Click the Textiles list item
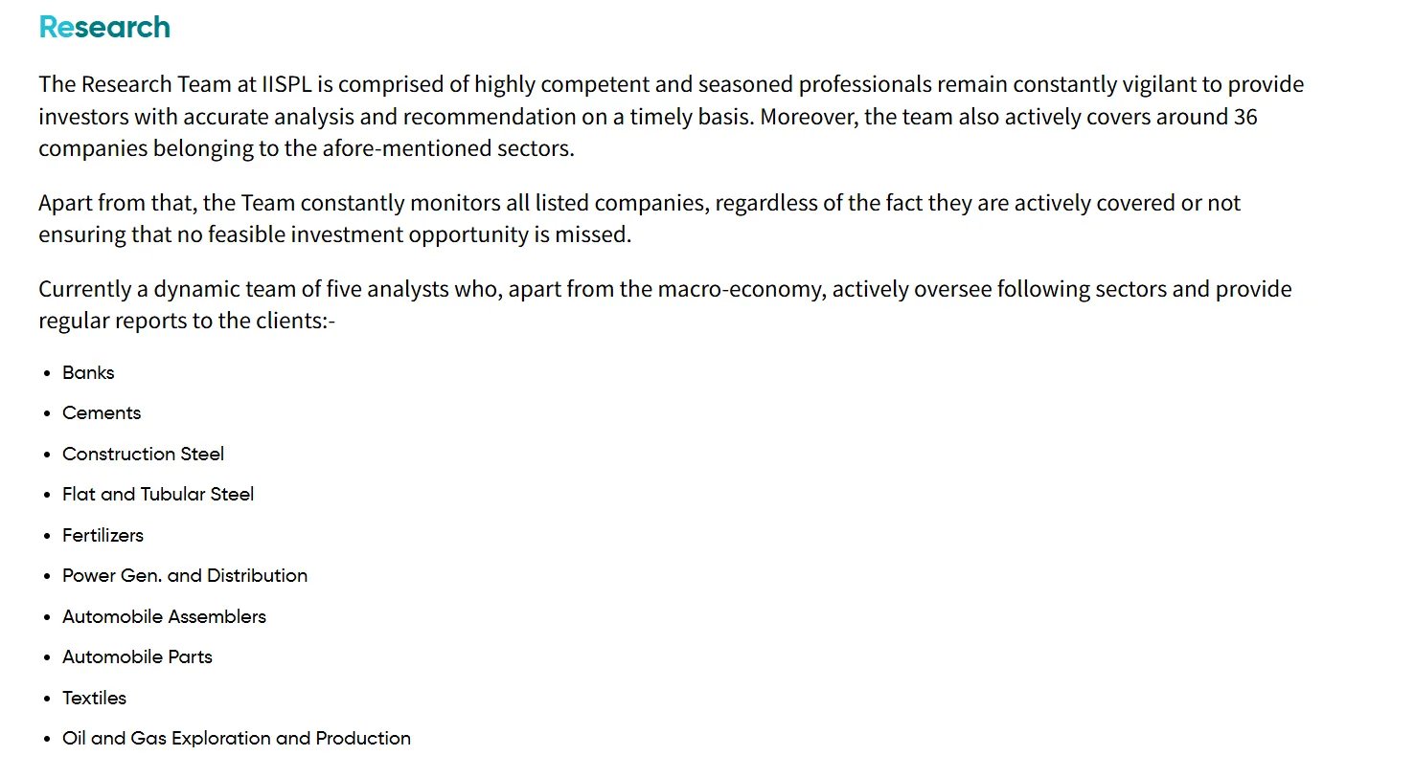 tap(94, 698)
